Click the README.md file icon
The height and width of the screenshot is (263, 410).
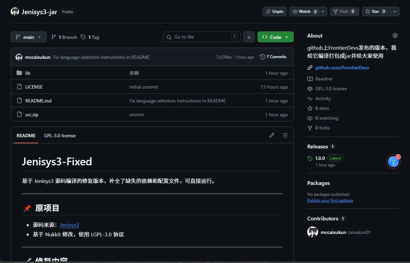[19, 101]
